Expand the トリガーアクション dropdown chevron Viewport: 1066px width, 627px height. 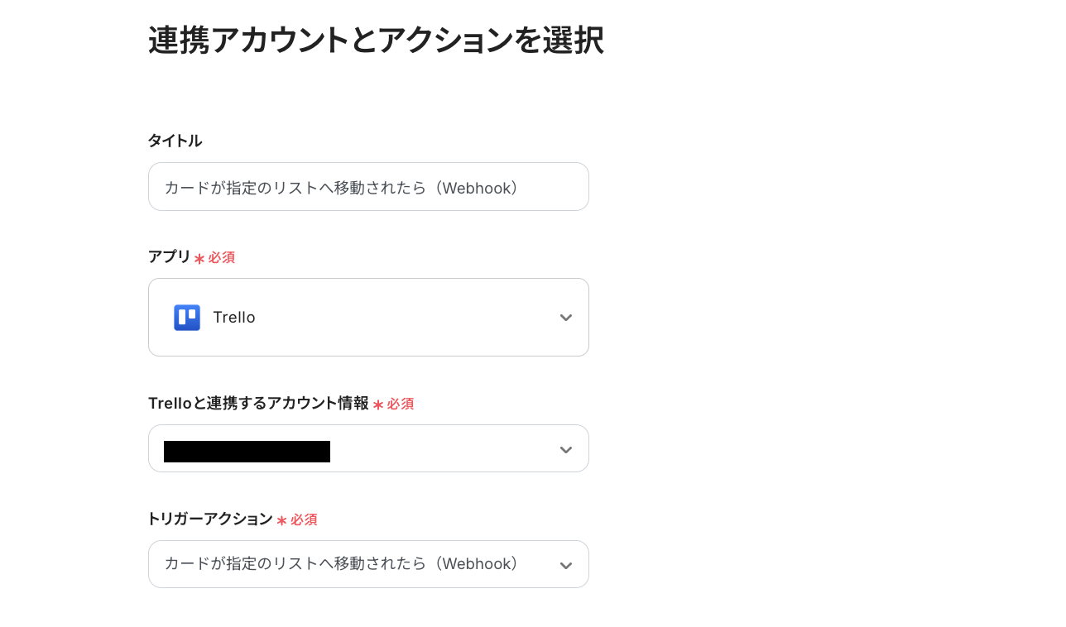pos(566,566)
